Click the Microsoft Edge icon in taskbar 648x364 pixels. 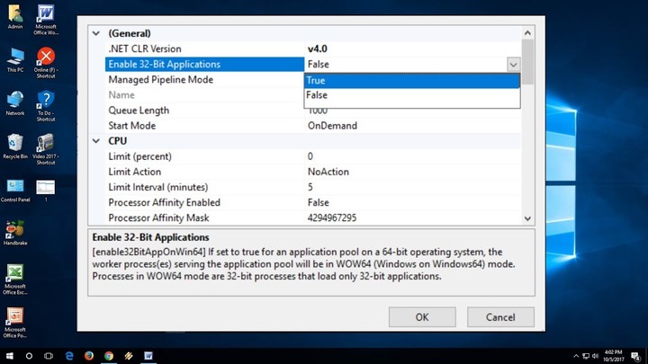coord(69,356)
